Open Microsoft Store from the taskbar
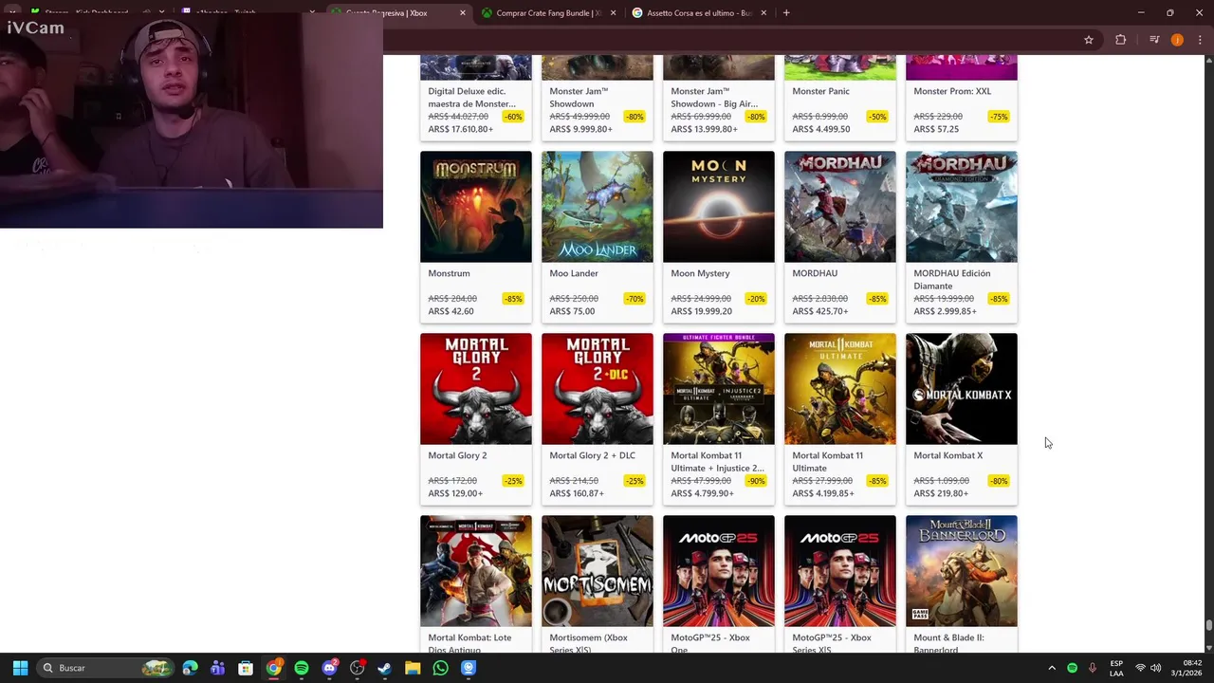 pyautogui.click(x=246, y=668)
